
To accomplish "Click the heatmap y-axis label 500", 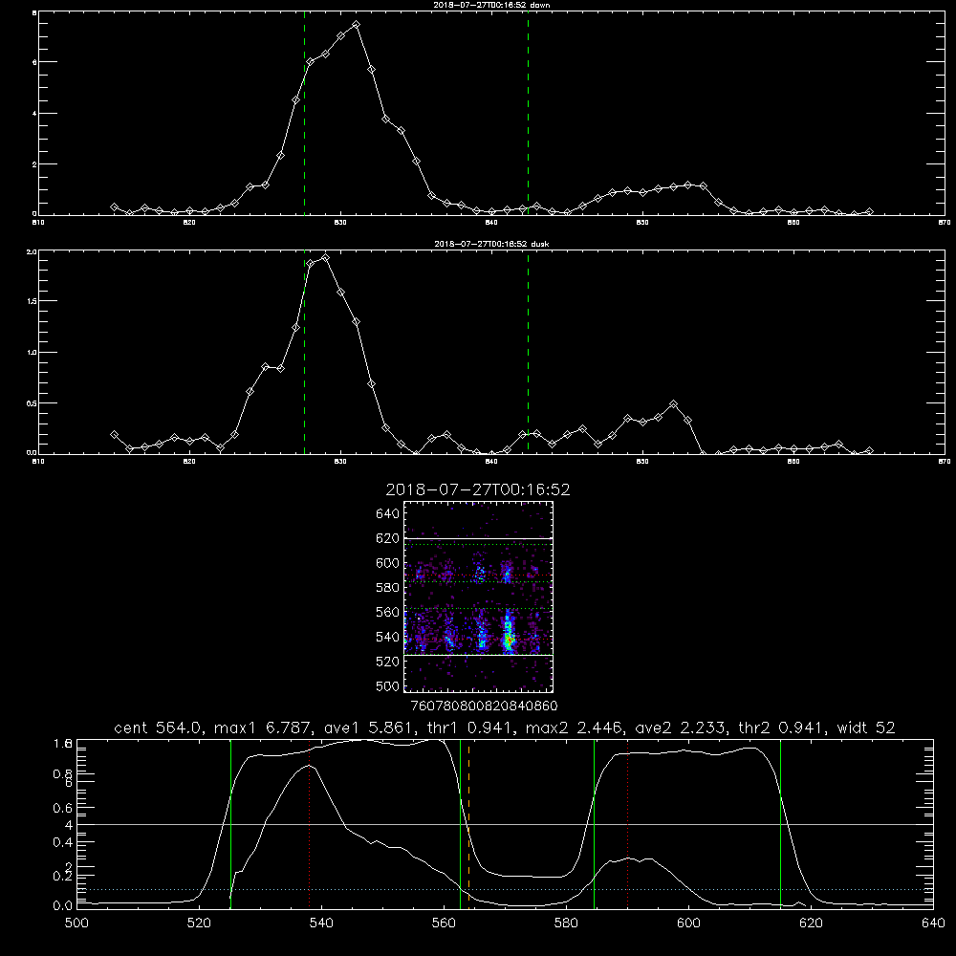I will pyautogui.click(x=388, y=686).
